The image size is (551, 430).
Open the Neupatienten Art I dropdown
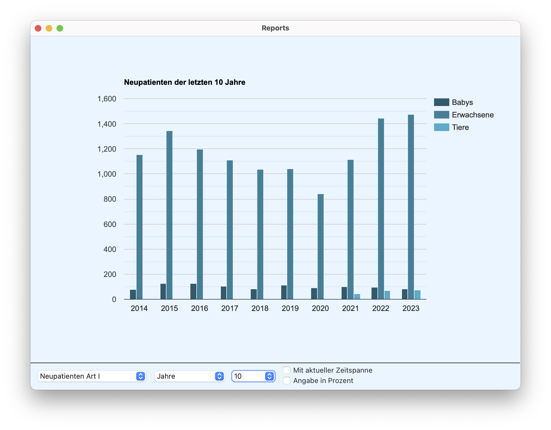click(92, 376)
